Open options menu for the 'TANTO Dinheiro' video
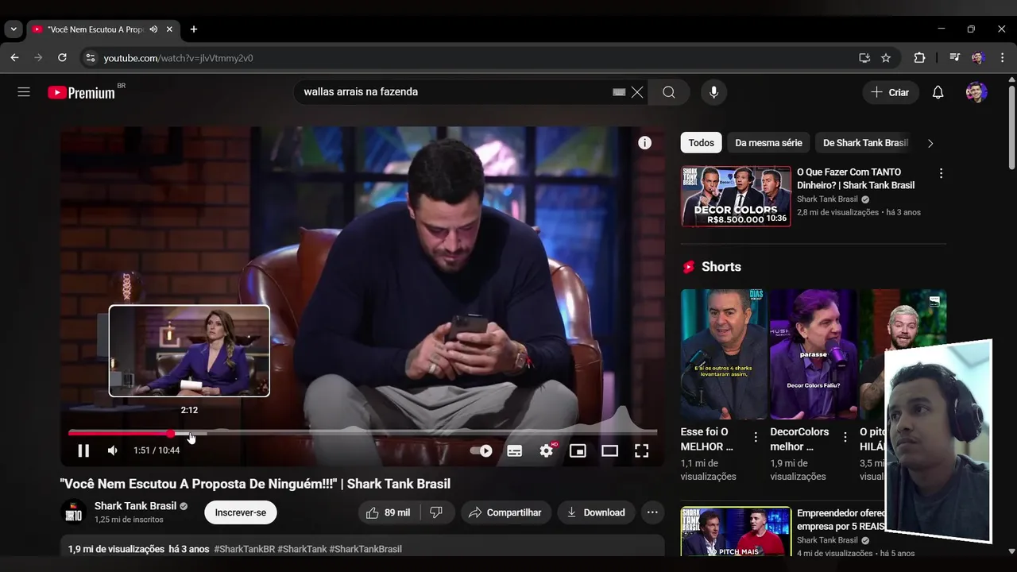The image size is (1017, 572). click(x=941, y=173)
